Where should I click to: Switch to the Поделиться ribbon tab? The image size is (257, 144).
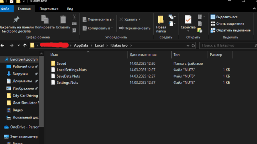(x=49, y=9)
